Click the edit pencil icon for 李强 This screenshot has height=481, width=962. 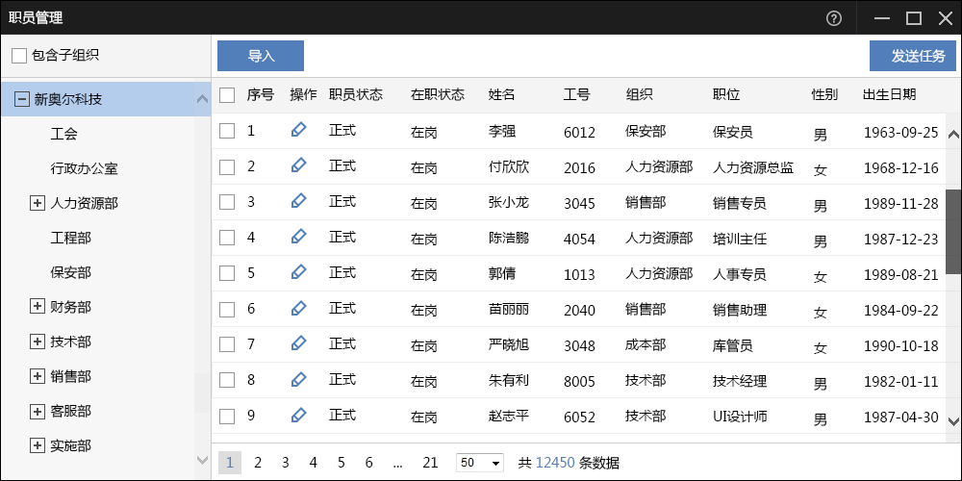coord(298,131)
